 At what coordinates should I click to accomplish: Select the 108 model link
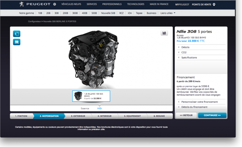[40, 13]
